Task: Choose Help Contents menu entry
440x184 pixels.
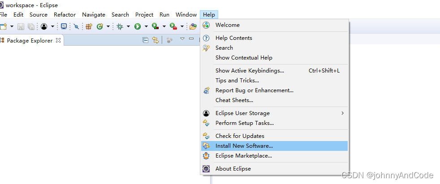Action: (x=274, y=38)
